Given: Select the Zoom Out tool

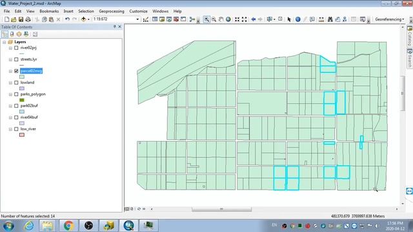Looking at the screenshot, I should point(214,19).
